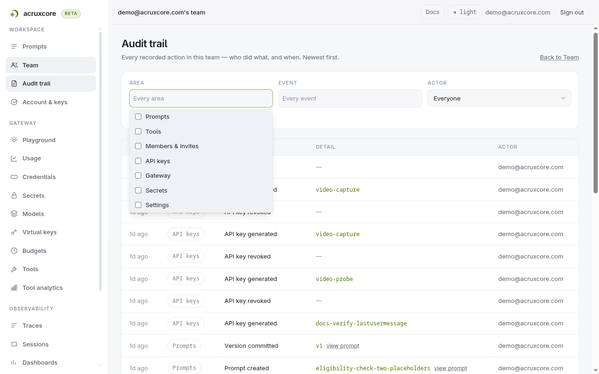The width and height of the screenshot is (599, 374).
Task: Click the Tools wrench icon
Action: (x=14, y=269)
